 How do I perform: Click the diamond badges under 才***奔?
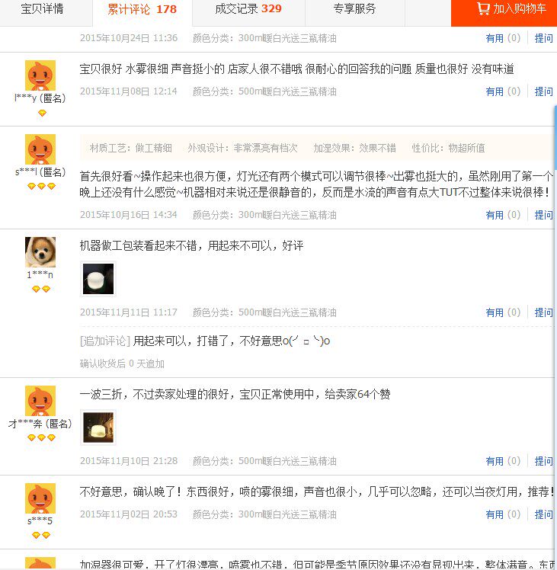click(x=41, y=437)
